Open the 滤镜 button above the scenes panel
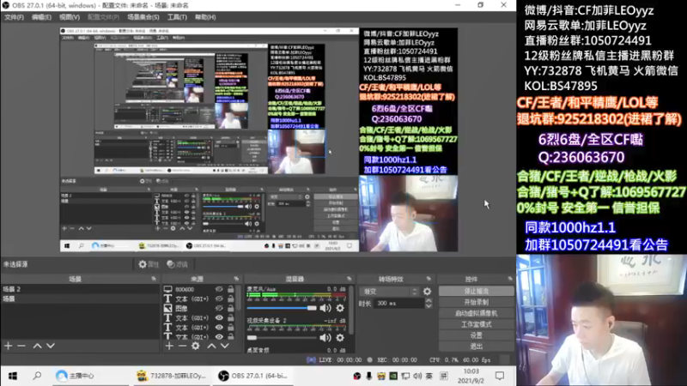Viewport: 687px width, 386px height. coord(178,264)
